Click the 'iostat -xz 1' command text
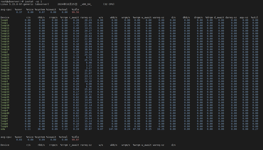Screen dimensions: 263x150 coord(33,2)
